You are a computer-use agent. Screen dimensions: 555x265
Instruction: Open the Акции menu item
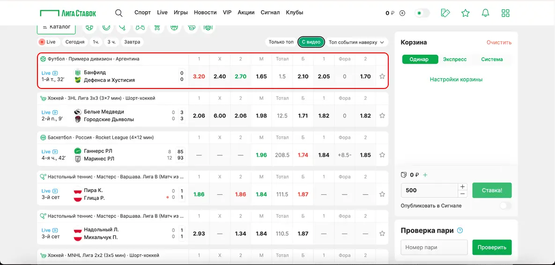pos(246,13)
